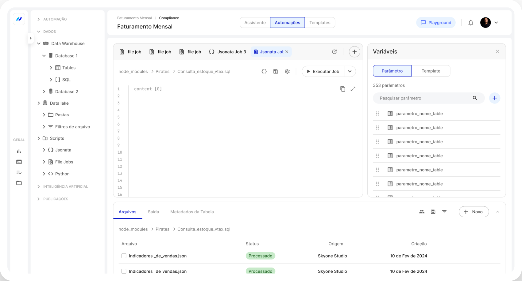This screenshot has height=281, width=522.
Task: Open the Executar Job dropdown arrow
Action: 350,71
